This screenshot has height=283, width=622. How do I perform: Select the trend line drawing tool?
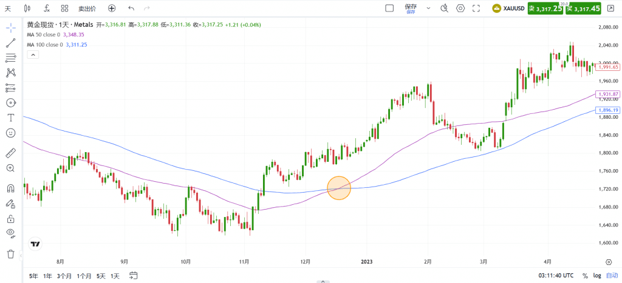coord(11,43)
